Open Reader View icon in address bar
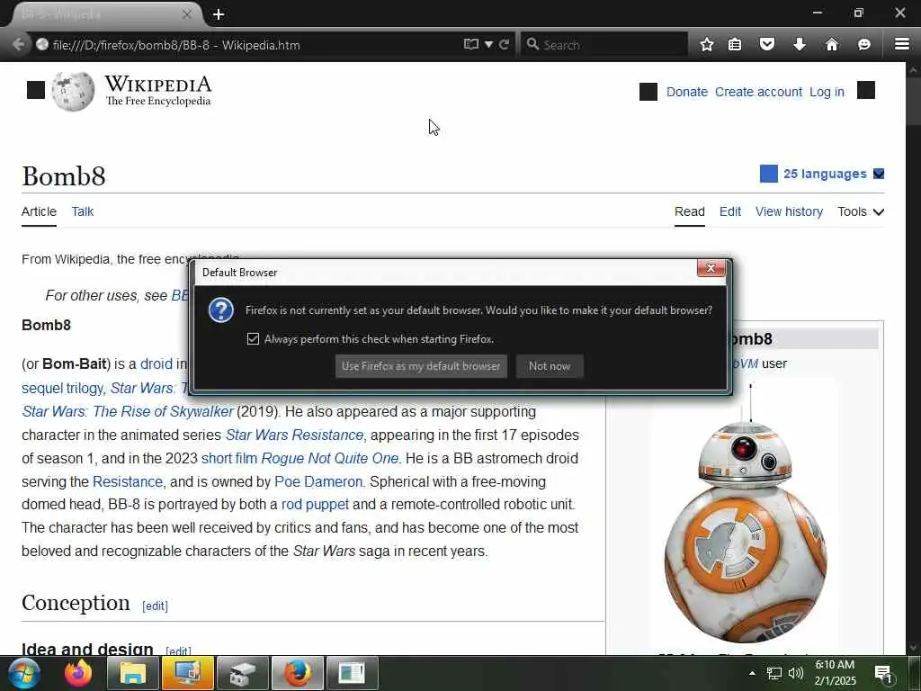 pos(471,45)
